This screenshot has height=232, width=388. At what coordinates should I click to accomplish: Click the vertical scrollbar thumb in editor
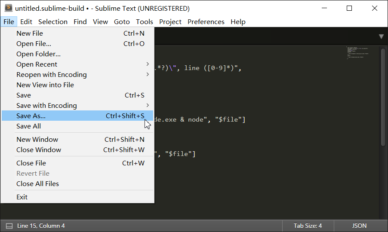[x=383, y=97]
